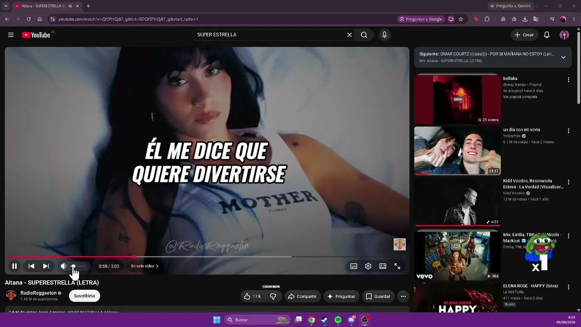Screen dimensions: 581x327
Task: Open the RadioReggaeton channel name link
Action: pyautogui.click(x=39, y=293)
